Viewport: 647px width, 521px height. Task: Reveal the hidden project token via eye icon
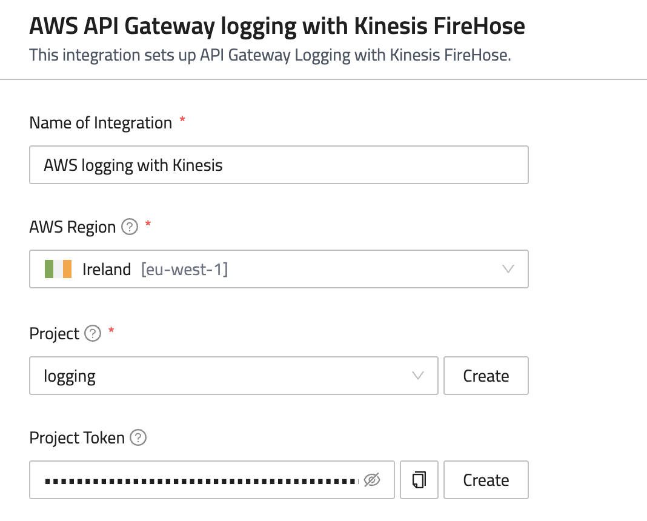372,480
